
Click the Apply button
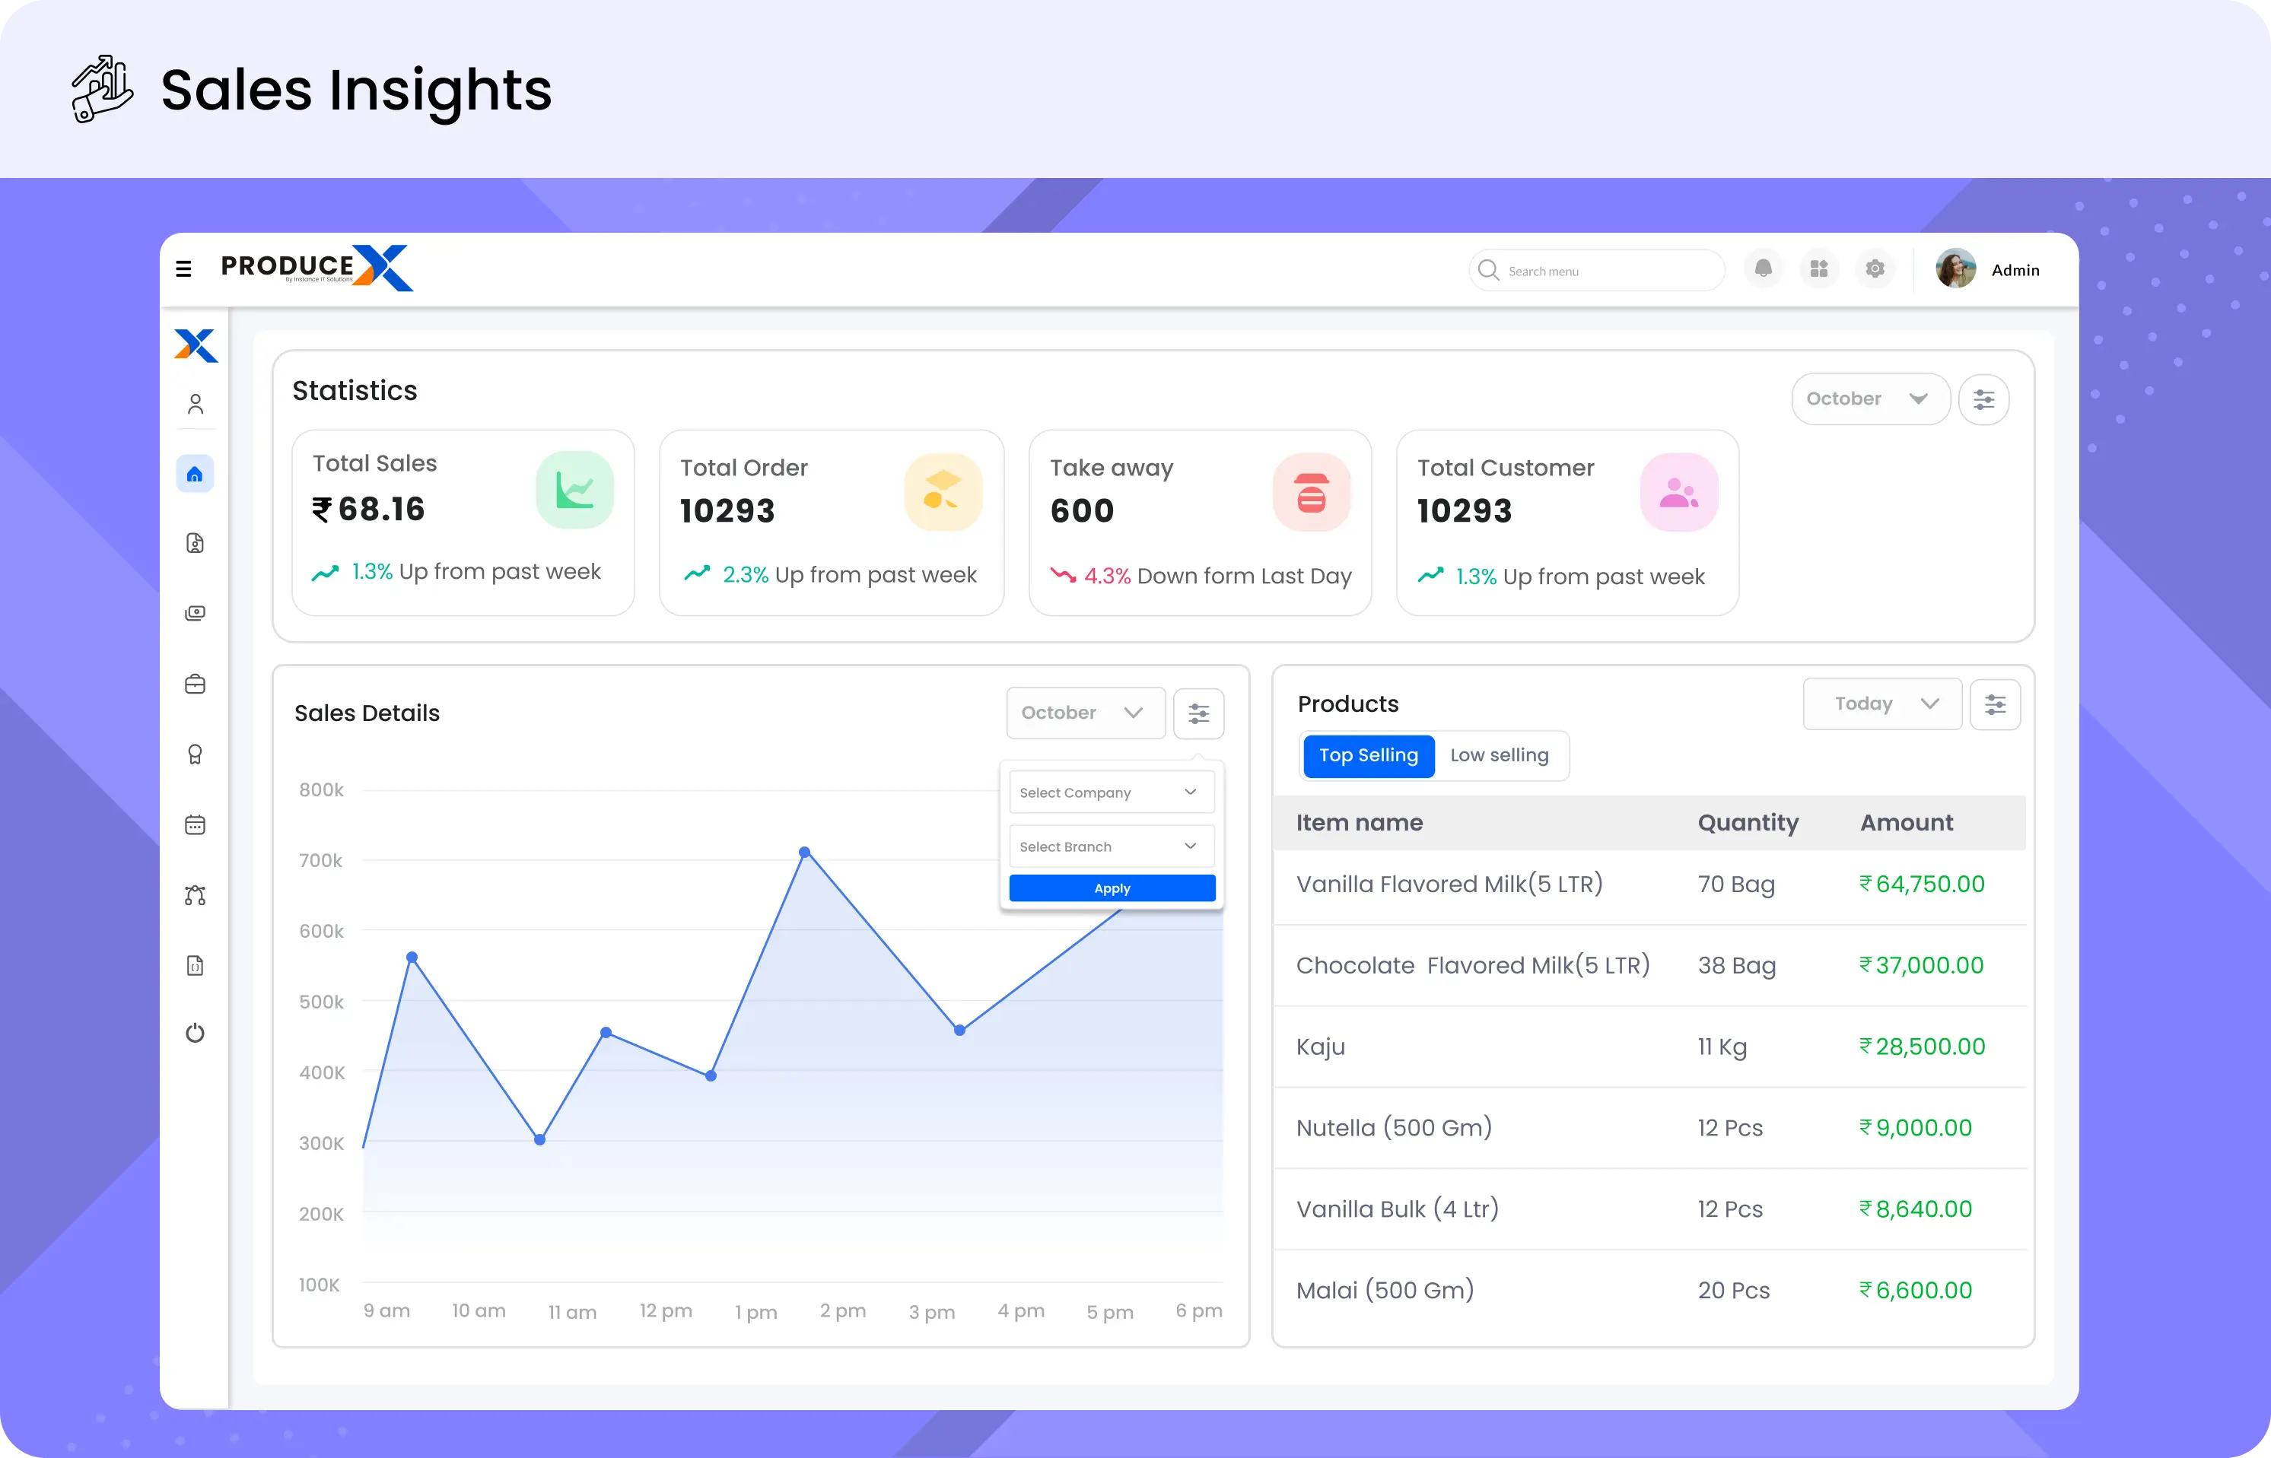pos(1112,888)
